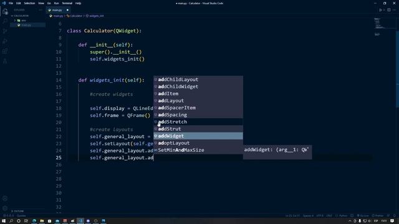Change encoding via UTF-8 status item
Image resolution: width=399 pixels, height=224 pixels.
(x=320, y=216)
